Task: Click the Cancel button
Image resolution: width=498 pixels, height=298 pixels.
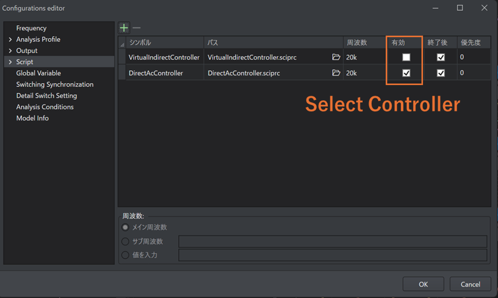Action: pyautogui.click(x=470, y=284)
